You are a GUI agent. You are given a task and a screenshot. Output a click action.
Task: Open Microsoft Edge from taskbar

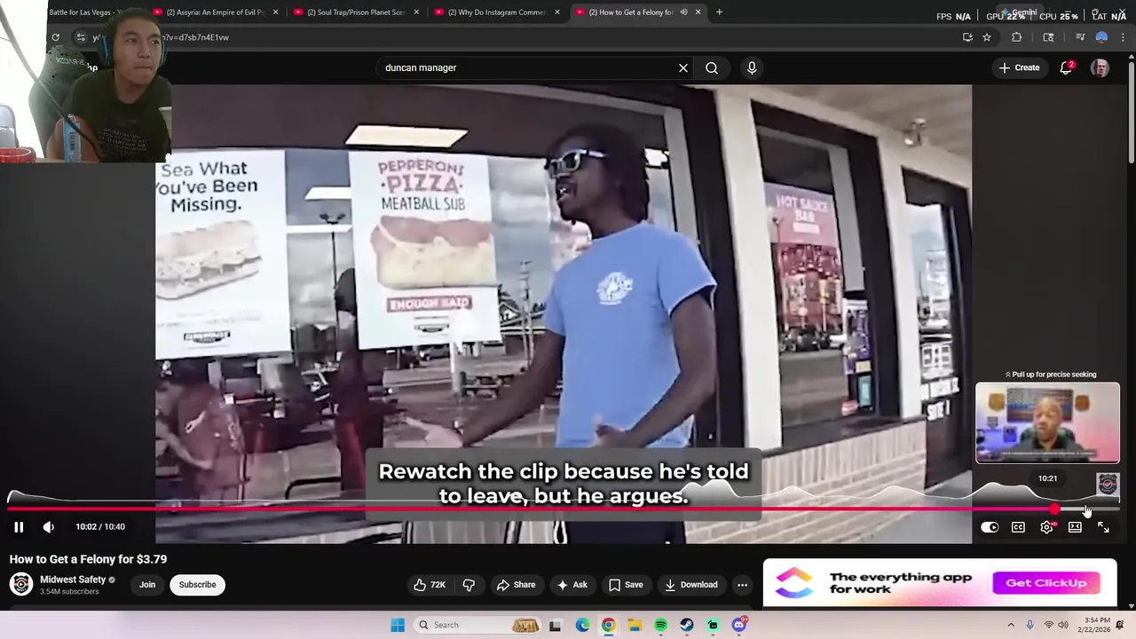pyautogui.click(x=582, y=625)
